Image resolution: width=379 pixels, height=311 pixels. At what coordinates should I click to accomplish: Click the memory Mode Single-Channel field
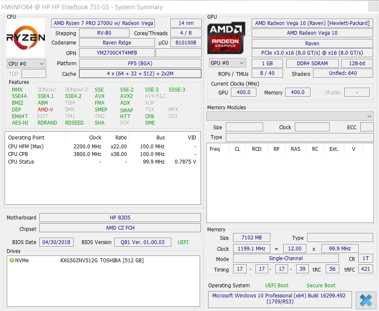[x=286, y=258]
